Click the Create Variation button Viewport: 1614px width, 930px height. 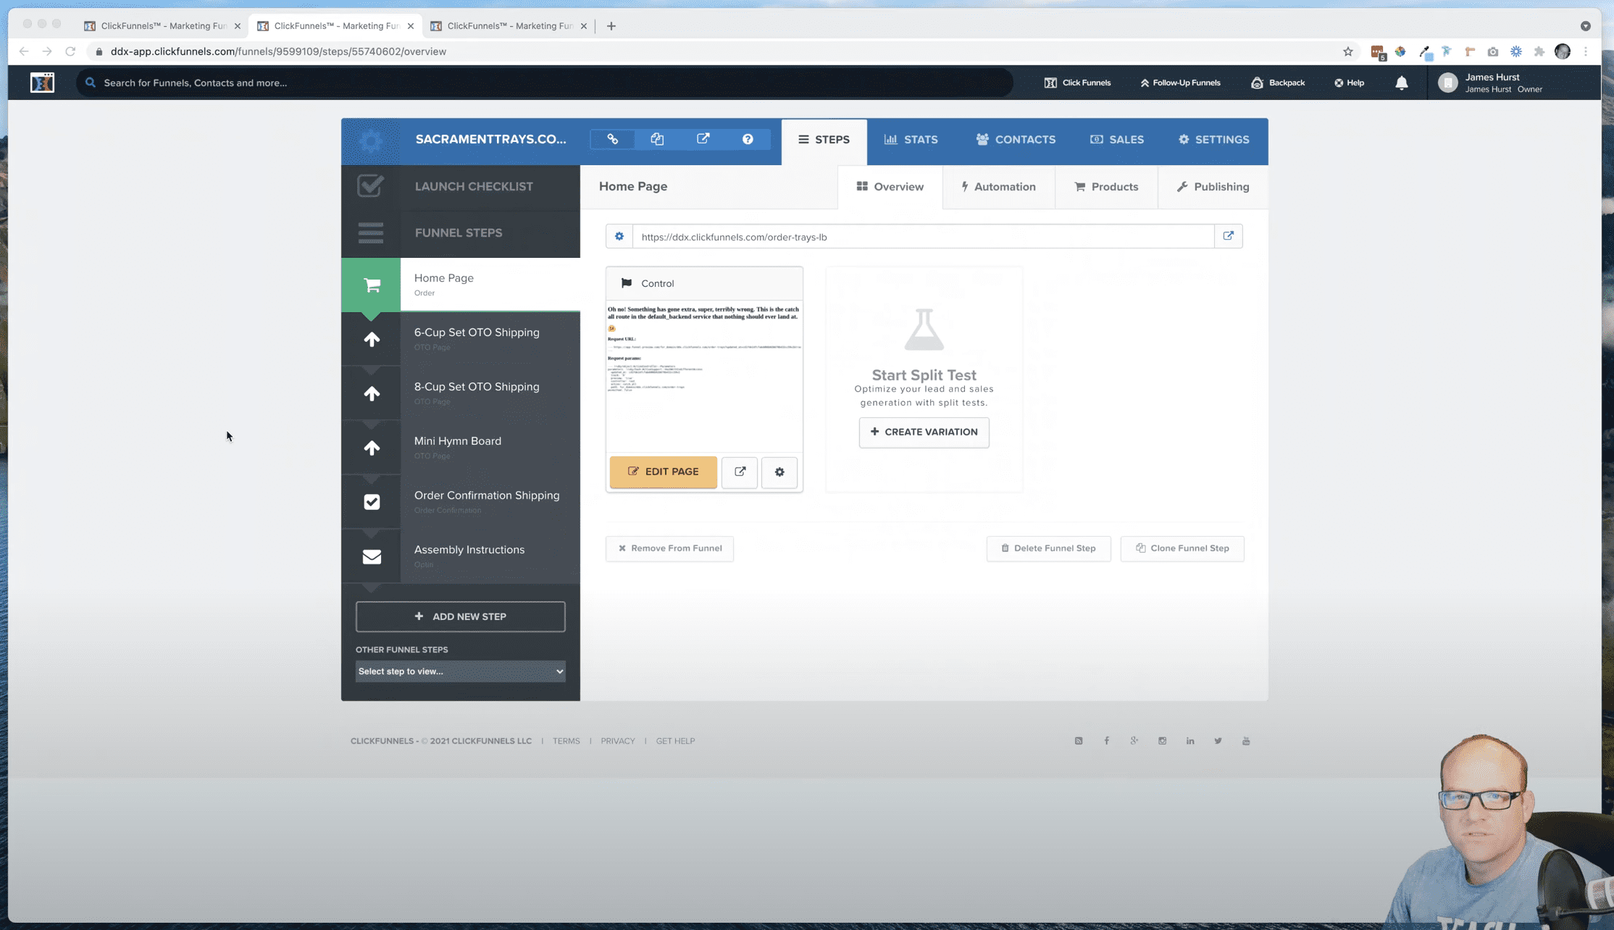[x=924, y=432]
